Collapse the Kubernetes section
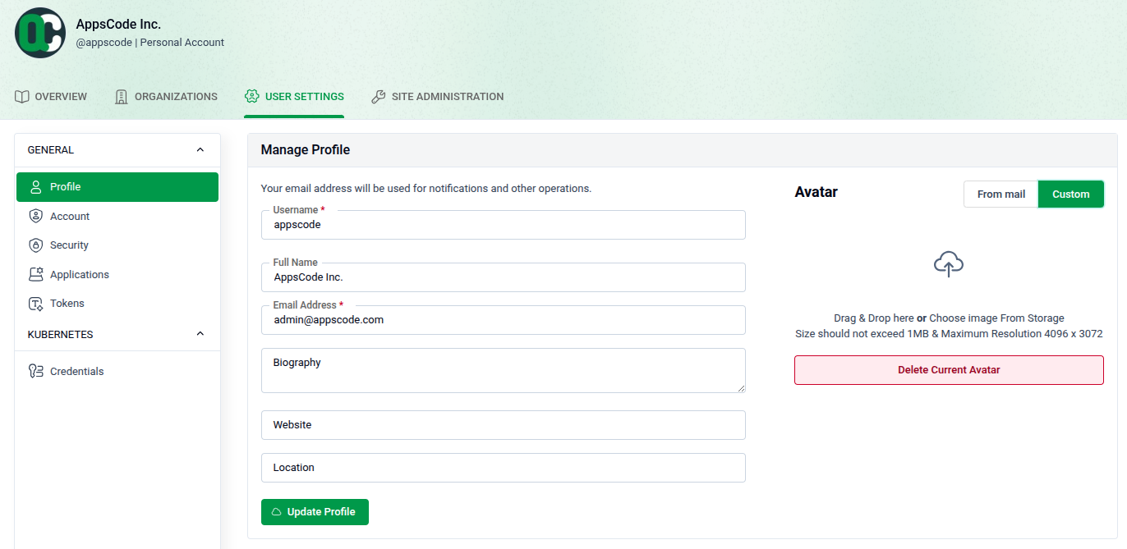The image size is (1127, 549). pos(200,335)
